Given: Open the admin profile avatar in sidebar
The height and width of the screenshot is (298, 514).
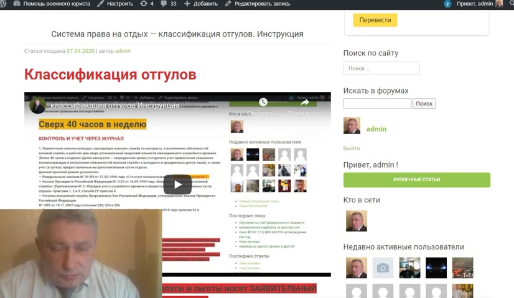Looking at the screenshot, I should point(352,125).
